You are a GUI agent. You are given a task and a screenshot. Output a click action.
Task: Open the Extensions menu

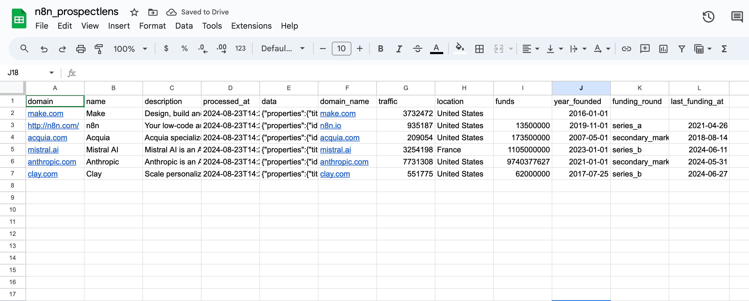point(251,26)
